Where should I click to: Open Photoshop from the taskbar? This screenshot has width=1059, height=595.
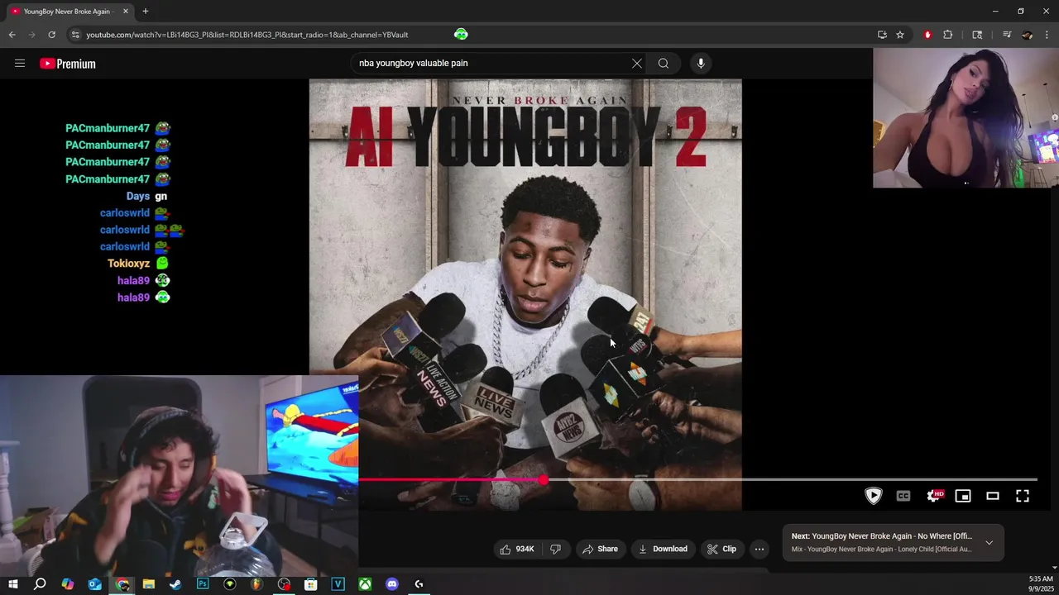[203, 584]
